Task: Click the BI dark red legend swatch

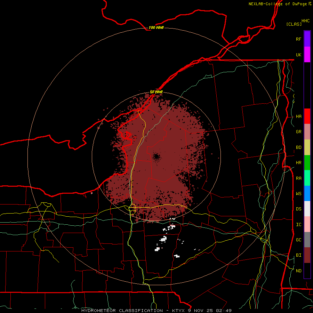Action: pyautogui.click(x=307, y=255)
